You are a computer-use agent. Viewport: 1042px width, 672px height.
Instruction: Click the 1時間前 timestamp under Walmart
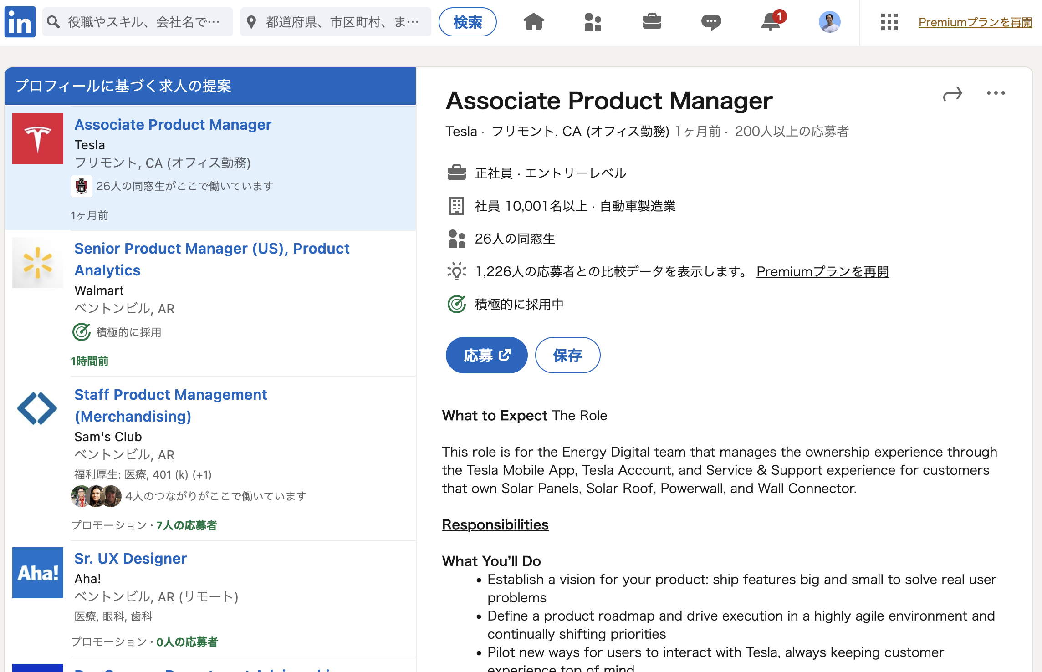(x=90, y=361)
